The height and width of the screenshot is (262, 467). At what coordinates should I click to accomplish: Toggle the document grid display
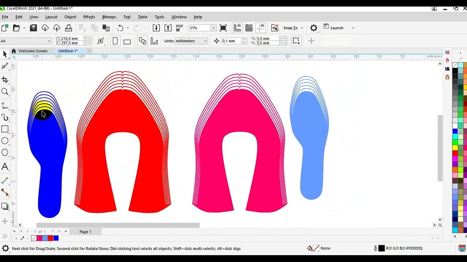[249, 28]
